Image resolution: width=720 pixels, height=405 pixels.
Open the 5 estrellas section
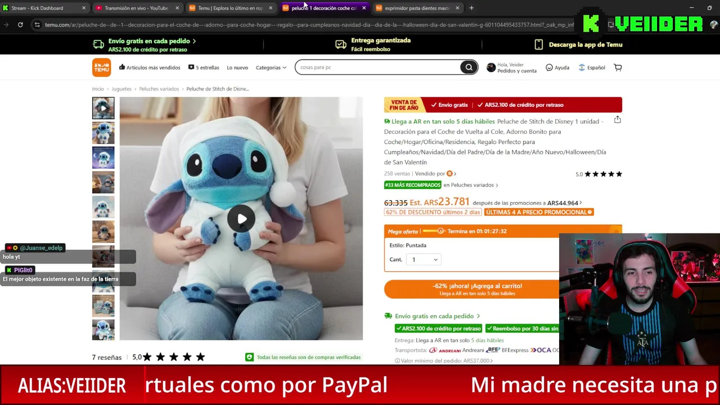(204, 67)
